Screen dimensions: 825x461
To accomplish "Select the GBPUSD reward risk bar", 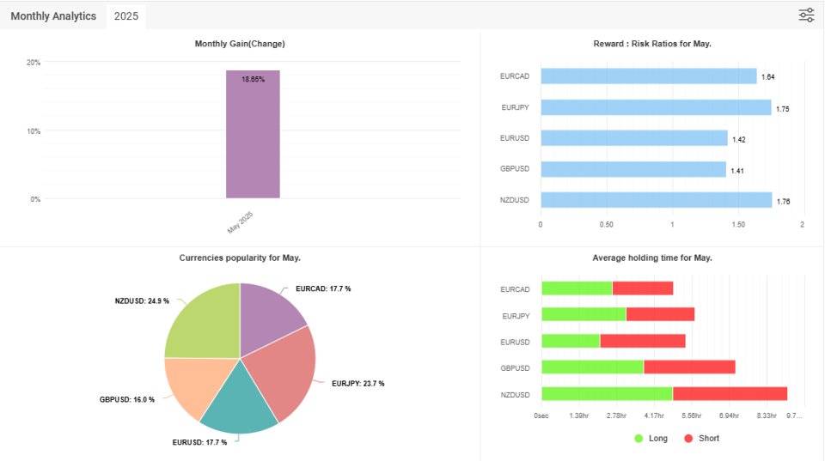I will pos(633,169).
